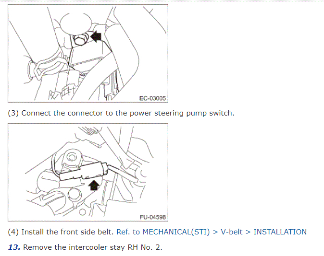Click the step number 13 marker
The image size is (324, 256).
(x=14, y=247)
